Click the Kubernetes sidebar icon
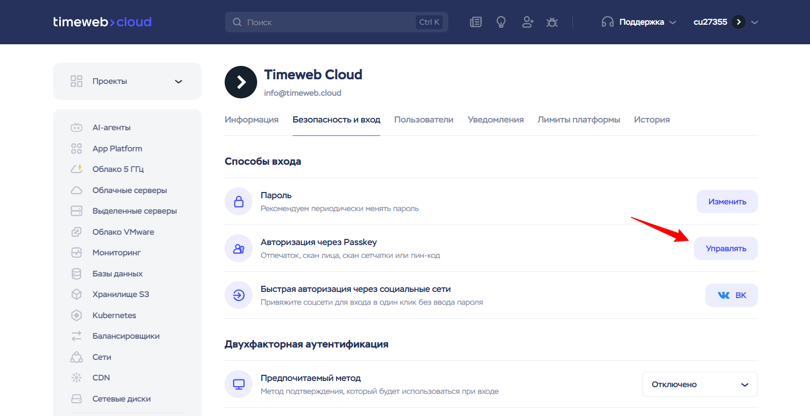The image size is (810, 416). click(x=76, y=315)
